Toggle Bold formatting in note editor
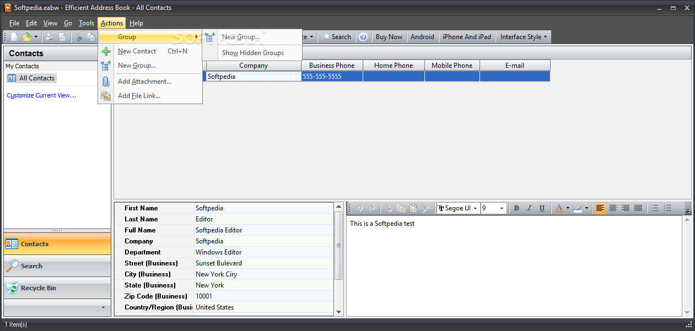The width and height of the screenshot is (695, 331). point(516,208)
